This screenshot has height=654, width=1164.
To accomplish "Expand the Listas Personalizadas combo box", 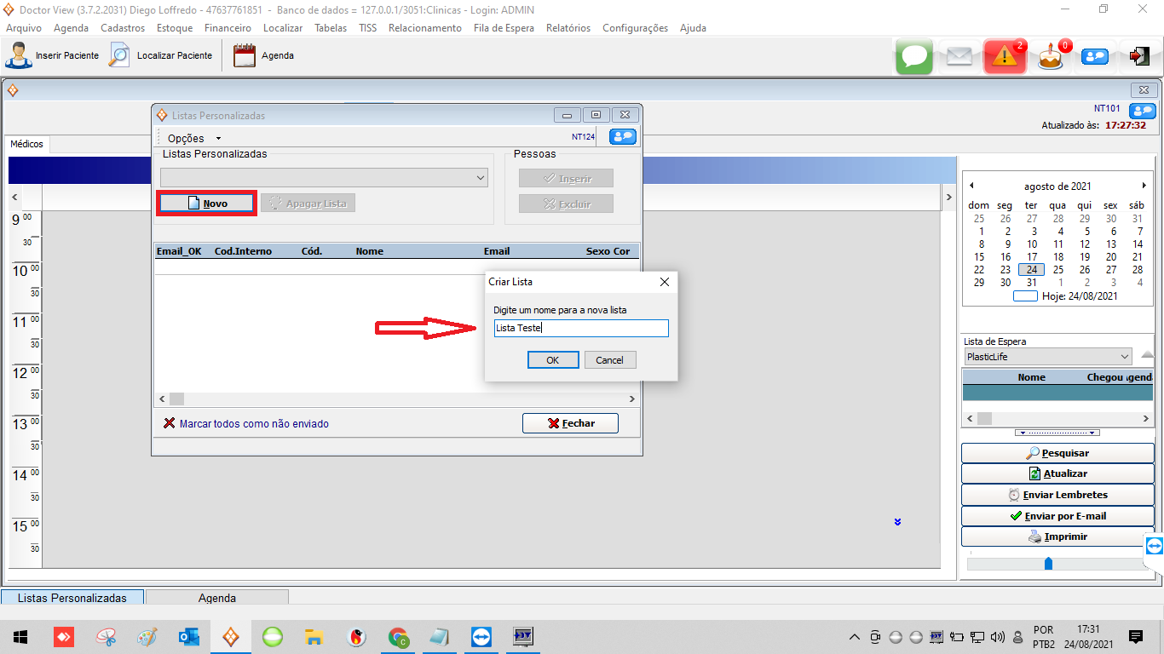I will pos(481,177).
